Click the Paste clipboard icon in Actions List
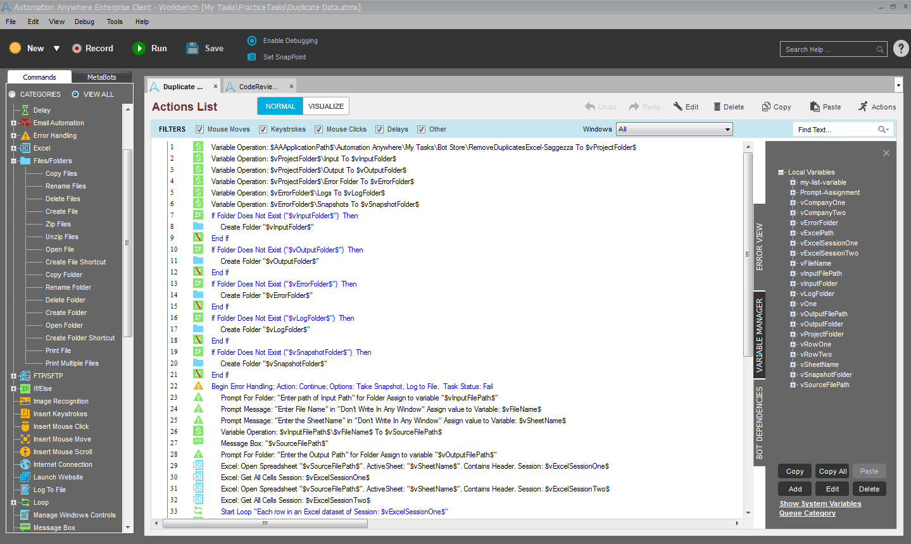The height and width of the screenshot is (544, 911). coord(814,107)
